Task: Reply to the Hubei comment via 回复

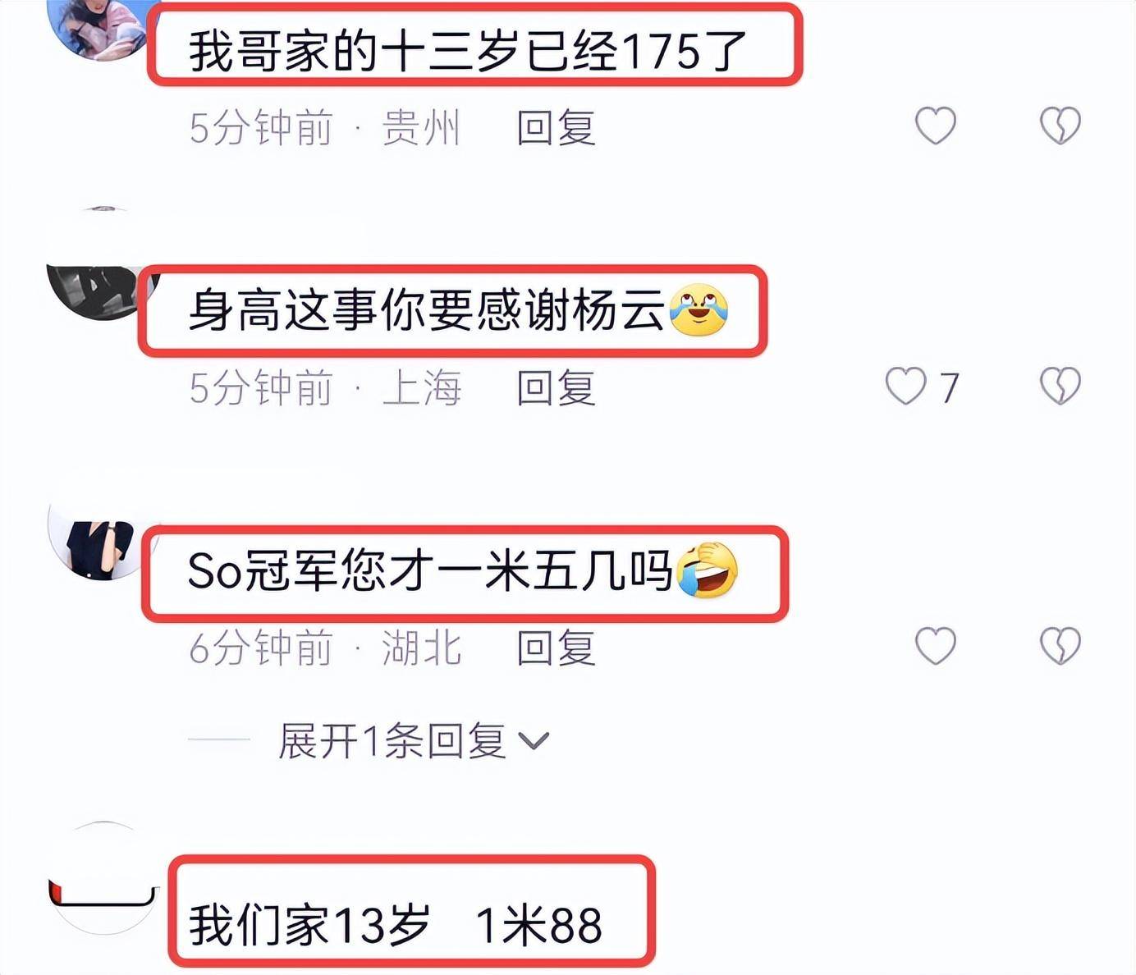Action: click(556, 648)
